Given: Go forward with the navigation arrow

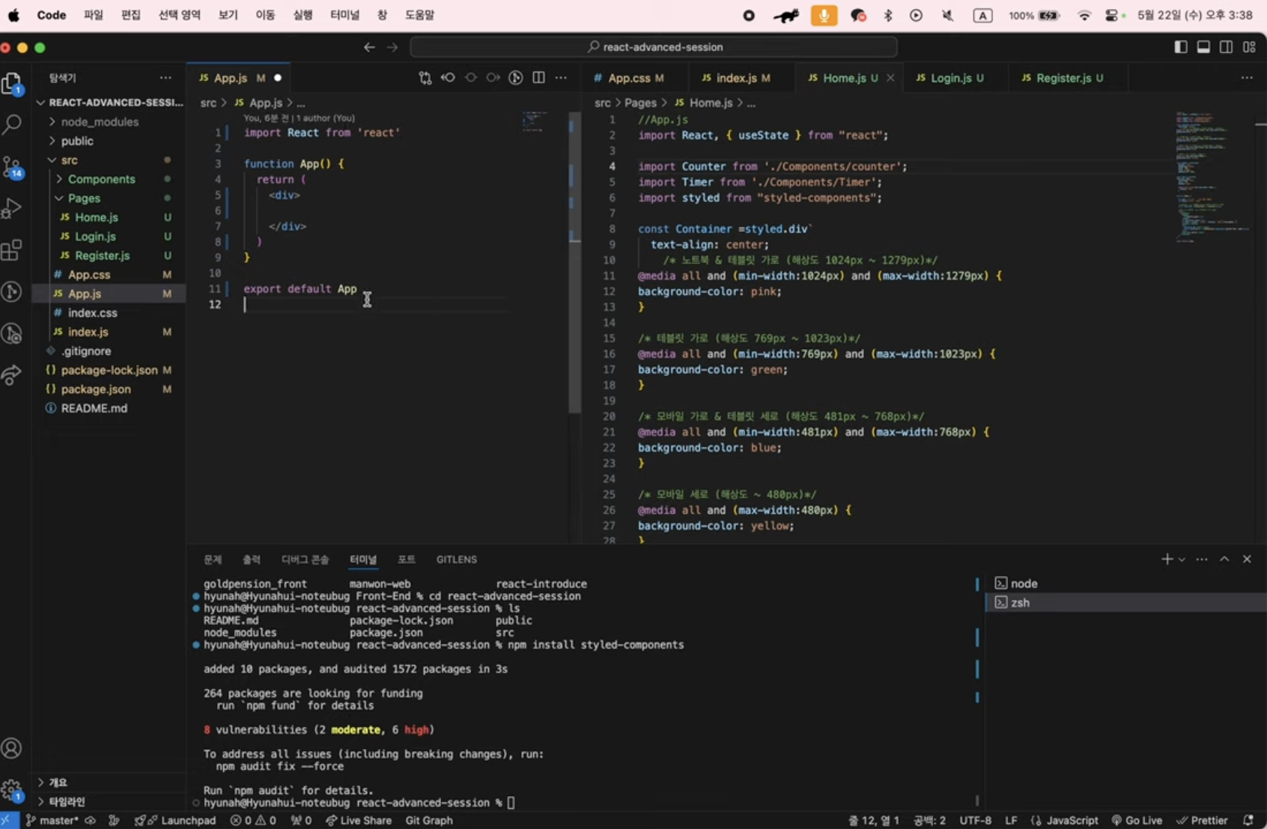Looking at the screenshot, I should tap(392, 47).
